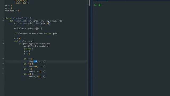Collapse the 'if r+1<R:' fold arrow

[3, 64]
